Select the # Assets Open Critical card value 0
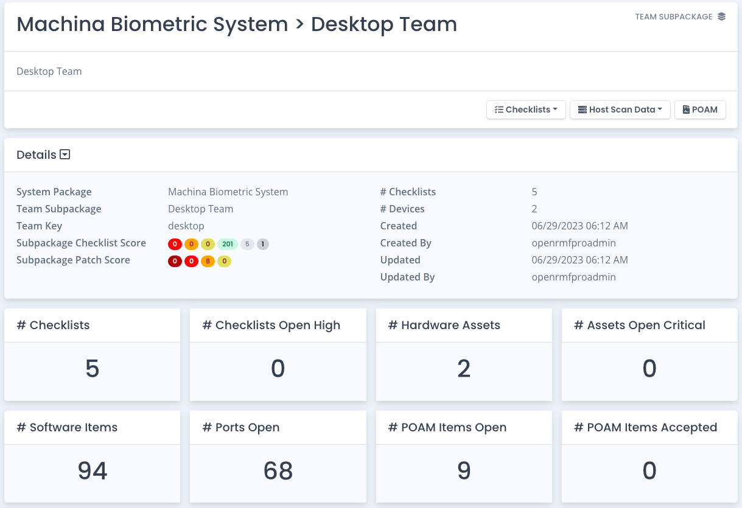 point(649,369)
